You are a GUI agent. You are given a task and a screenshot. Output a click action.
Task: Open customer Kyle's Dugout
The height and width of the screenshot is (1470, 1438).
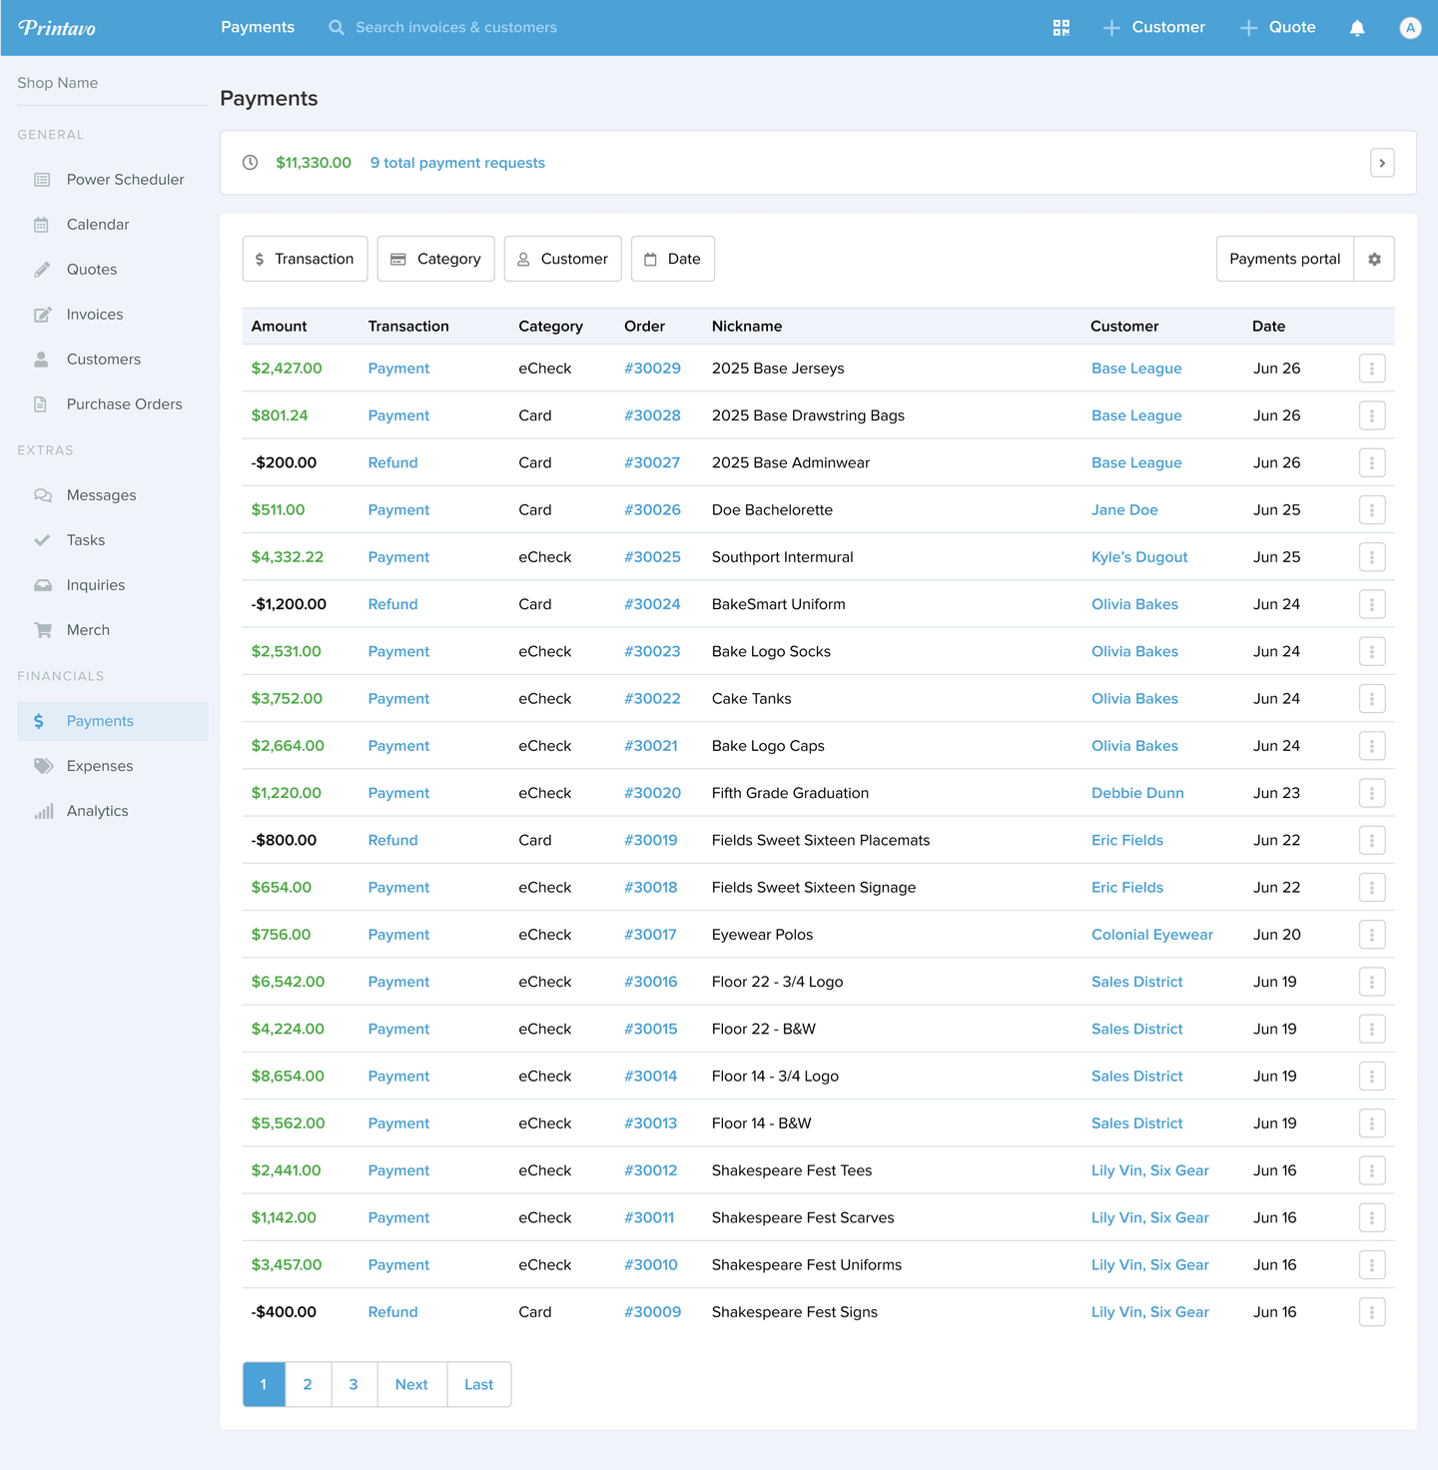tap(1139, 557)
